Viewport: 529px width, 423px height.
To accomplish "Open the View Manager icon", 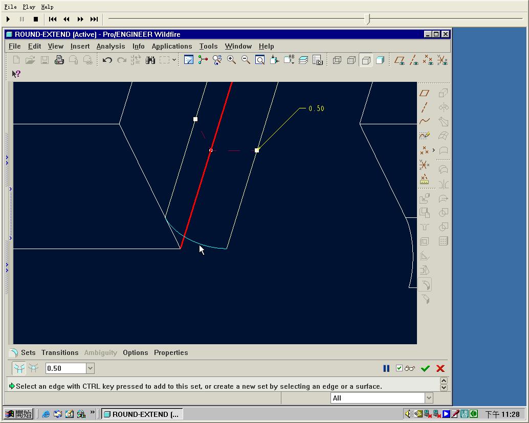I will [x=318, y=60].
